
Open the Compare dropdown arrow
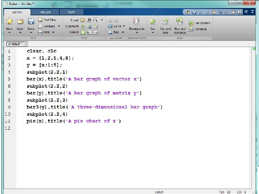click(59, 26)
